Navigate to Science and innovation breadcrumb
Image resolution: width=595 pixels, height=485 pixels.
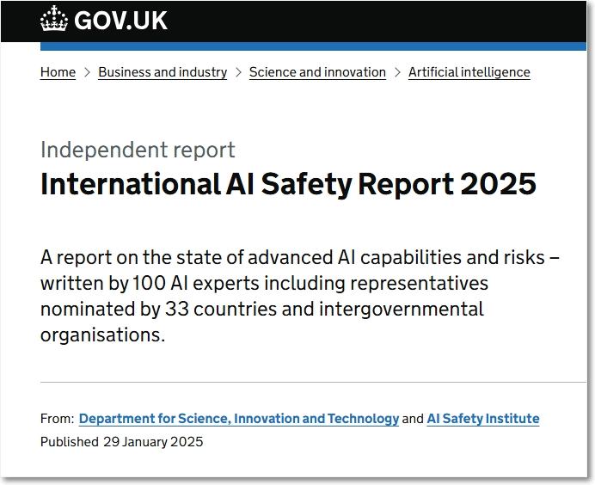[x=317, y=72]
